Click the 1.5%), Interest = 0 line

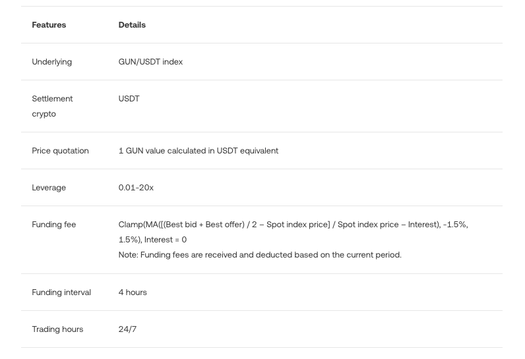(152, 240)
